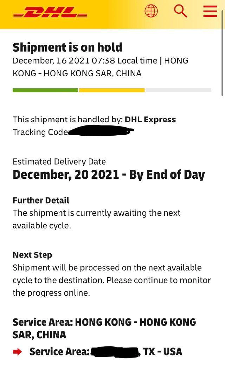Screen dimensions: 225x374
Task: Click the "Please continue to monitor" text
Action: (158, 280)
